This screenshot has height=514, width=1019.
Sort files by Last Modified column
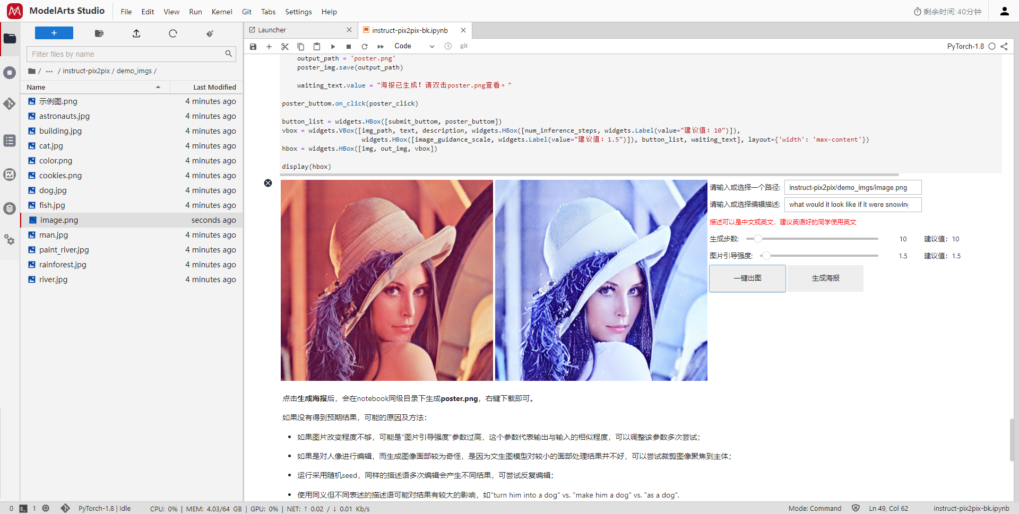pos(206,87)
